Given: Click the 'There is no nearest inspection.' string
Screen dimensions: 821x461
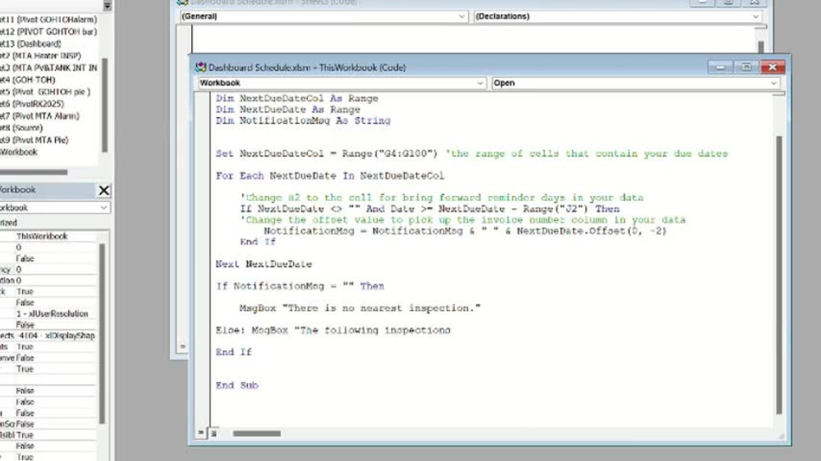Looking at the screenshot, I should pos(382,308).
